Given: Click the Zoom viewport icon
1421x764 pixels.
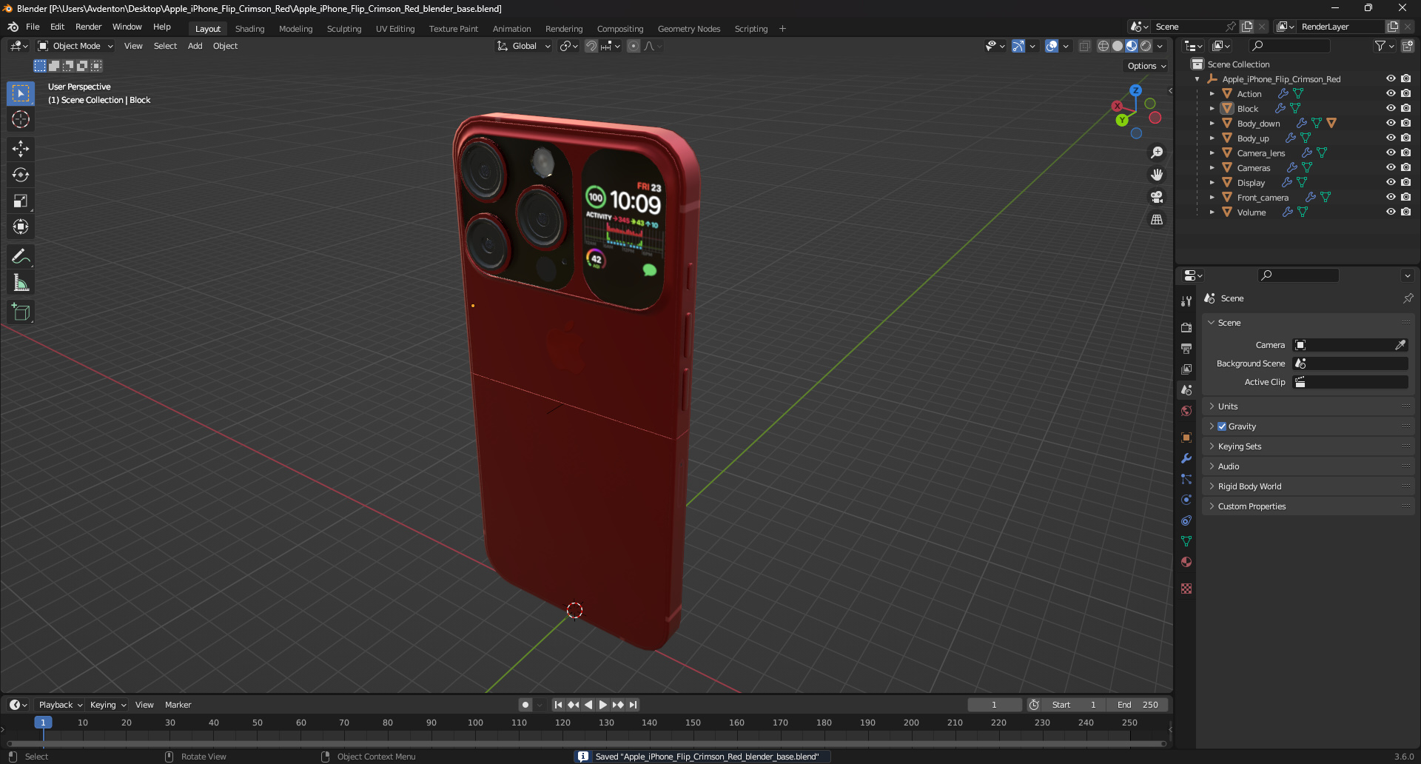Looking at the screenshot, I should [x=1156, y=153].
